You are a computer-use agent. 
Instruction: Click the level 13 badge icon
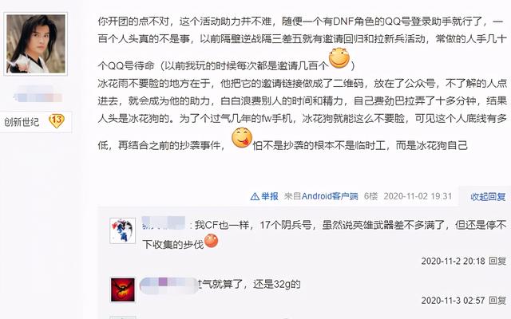tap(57, 121)
